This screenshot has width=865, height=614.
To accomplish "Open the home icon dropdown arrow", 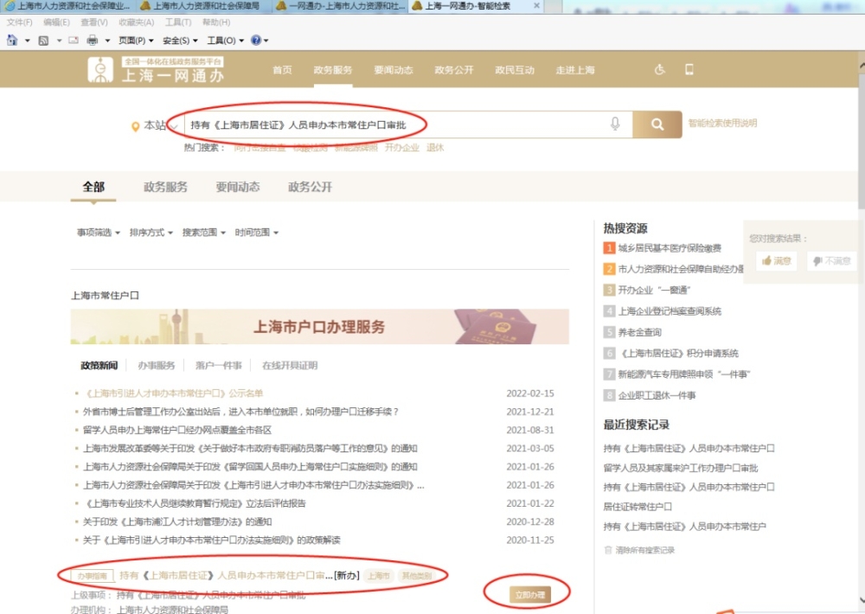I will 27,41.
